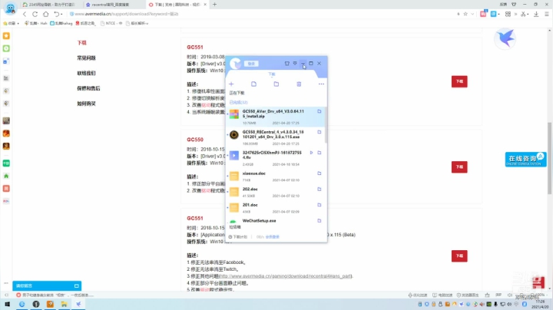
Task: Open the NTCE bookmark
Action: coord(111,23)
